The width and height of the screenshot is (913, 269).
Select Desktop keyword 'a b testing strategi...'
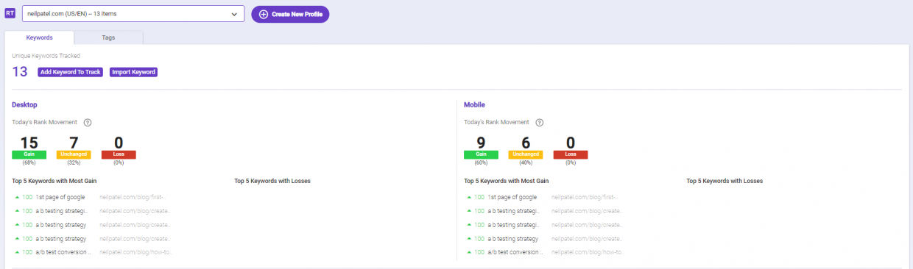tap(63, 211)
